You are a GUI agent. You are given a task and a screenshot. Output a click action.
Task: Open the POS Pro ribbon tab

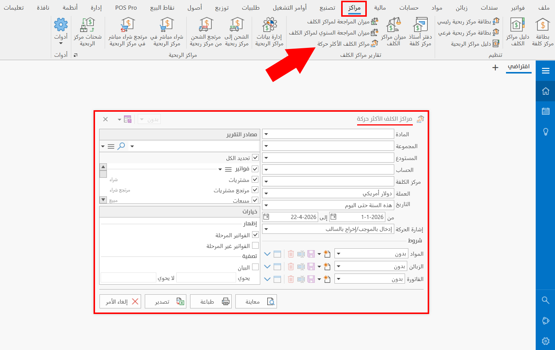coord(126,8)
